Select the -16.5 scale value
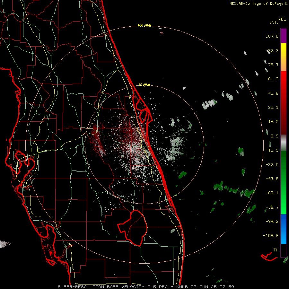The height and width of the screenshot is (289, 289). [272, 150]
